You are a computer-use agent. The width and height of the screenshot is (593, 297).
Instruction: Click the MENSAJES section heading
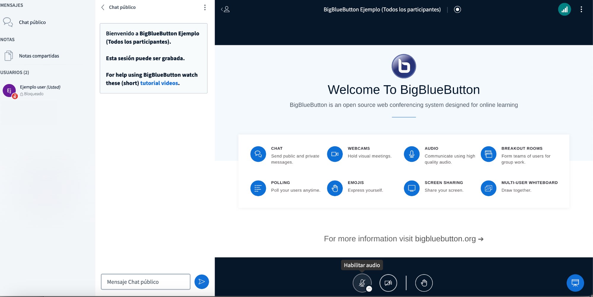[12, 5]
